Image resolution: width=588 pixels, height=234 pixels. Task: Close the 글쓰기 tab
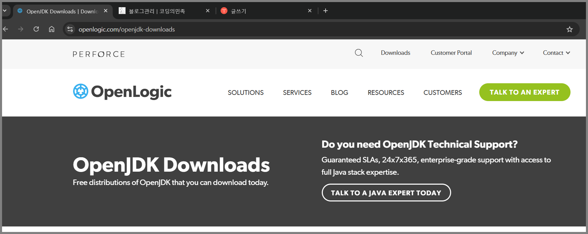point(310,11)
